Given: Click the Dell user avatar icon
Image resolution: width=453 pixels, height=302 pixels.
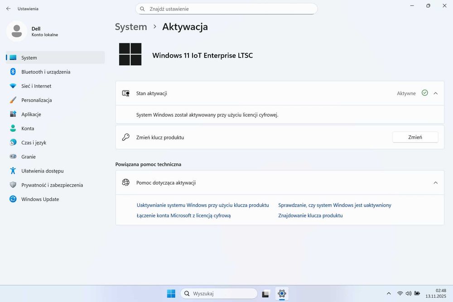Looking at the screenshot, I should click(x=17, y=31).
